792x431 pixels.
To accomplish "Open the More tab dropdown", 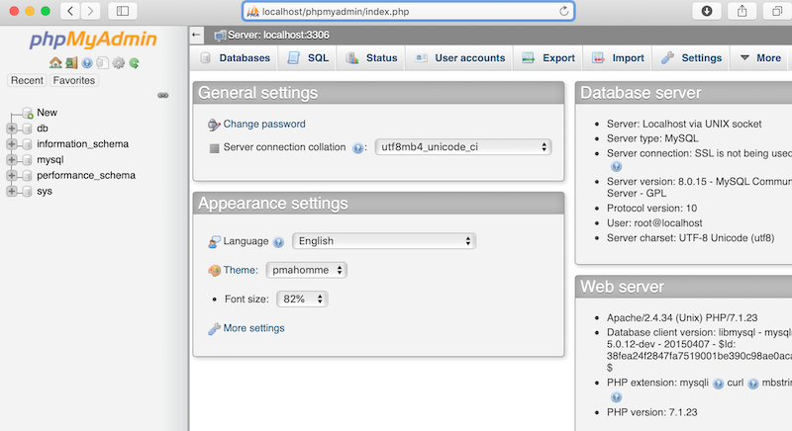I will click(760, 58).
